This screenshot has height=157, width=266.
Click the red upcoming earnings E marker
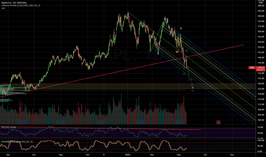point(219,122)
